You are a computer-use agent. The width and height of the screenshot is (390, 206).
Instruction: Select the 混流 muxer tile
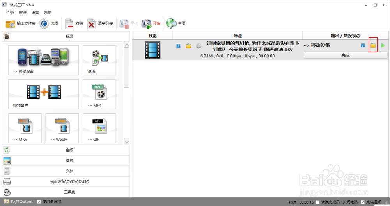coord(99,60)
